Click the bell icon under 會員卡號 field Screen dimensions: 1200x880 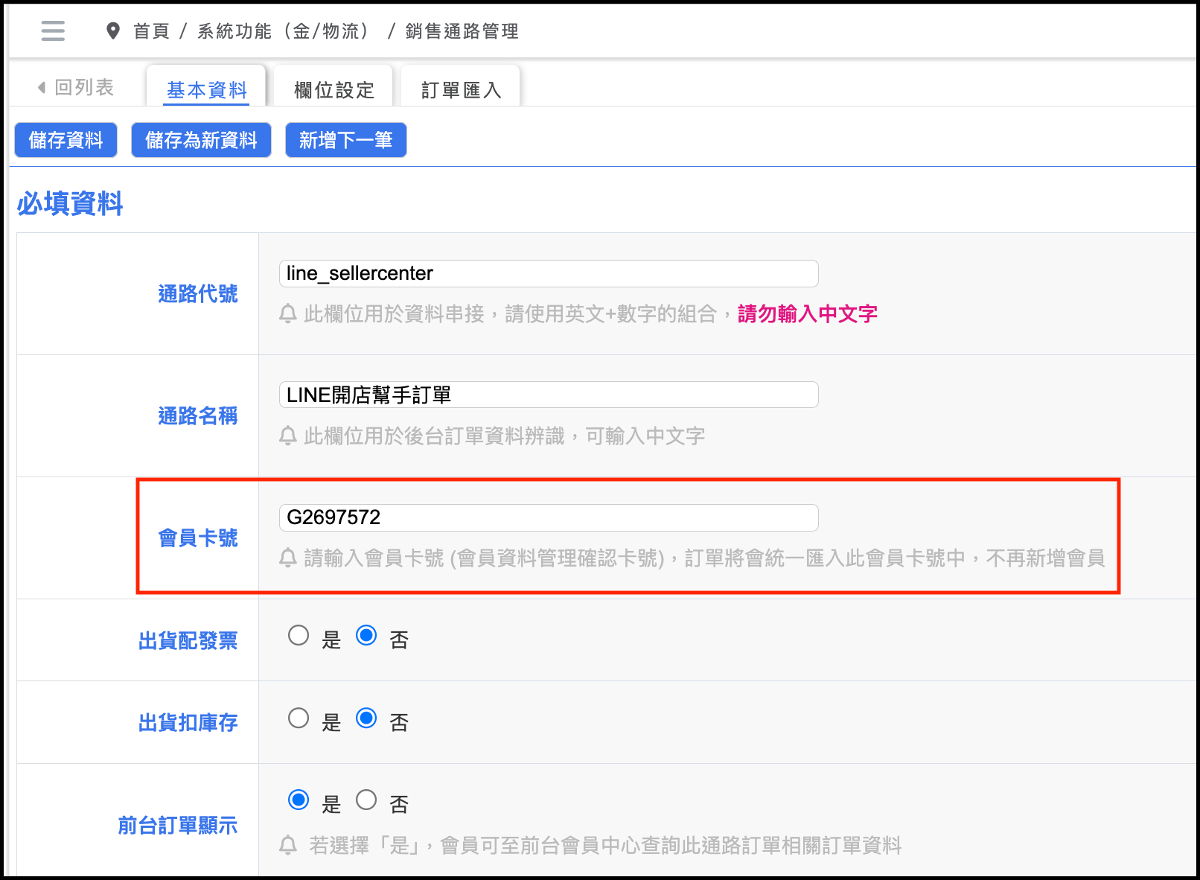click(288, 558)
